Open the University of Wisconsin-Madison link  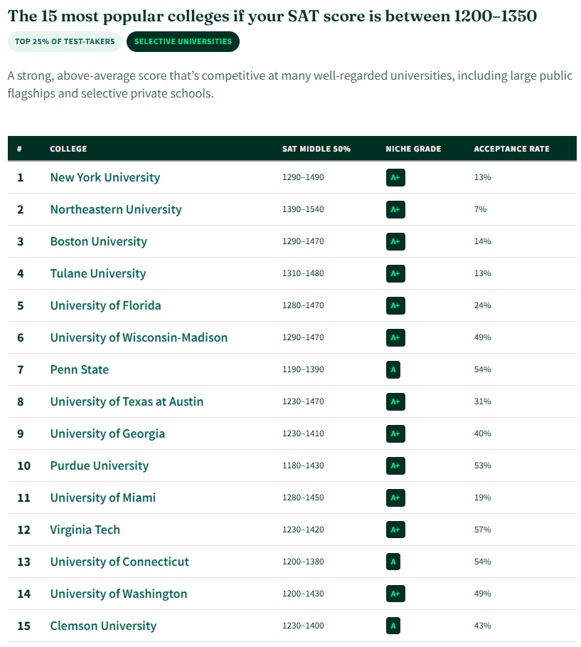[x=139, y=337]
